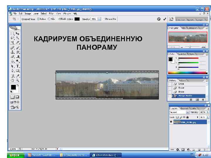Screen dimensions: 211x158
Task: Select Merge Visible history state
Action: [188, 96]
